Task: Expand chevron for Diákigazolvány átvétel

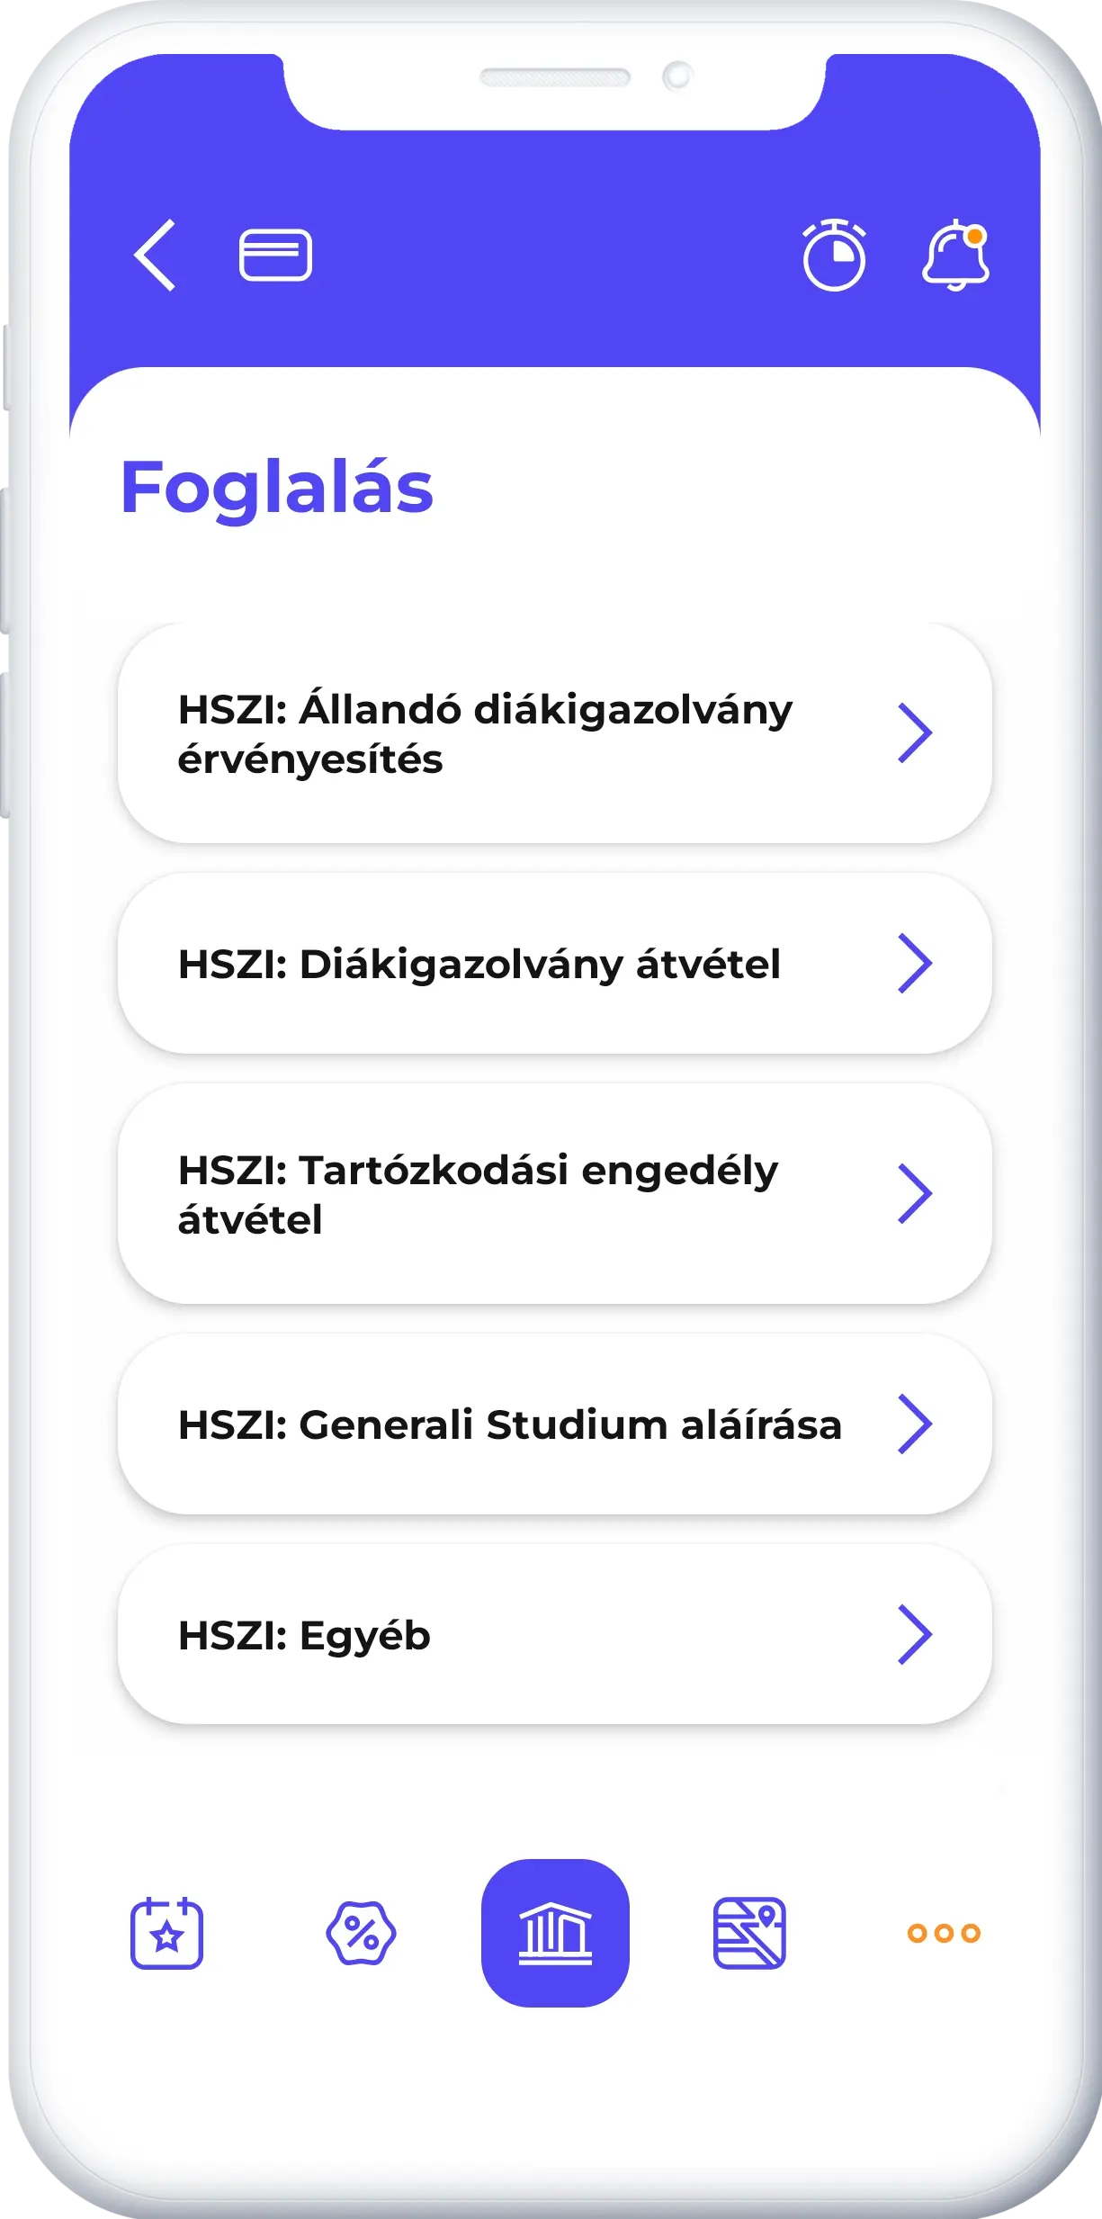Action: point(915,963)
